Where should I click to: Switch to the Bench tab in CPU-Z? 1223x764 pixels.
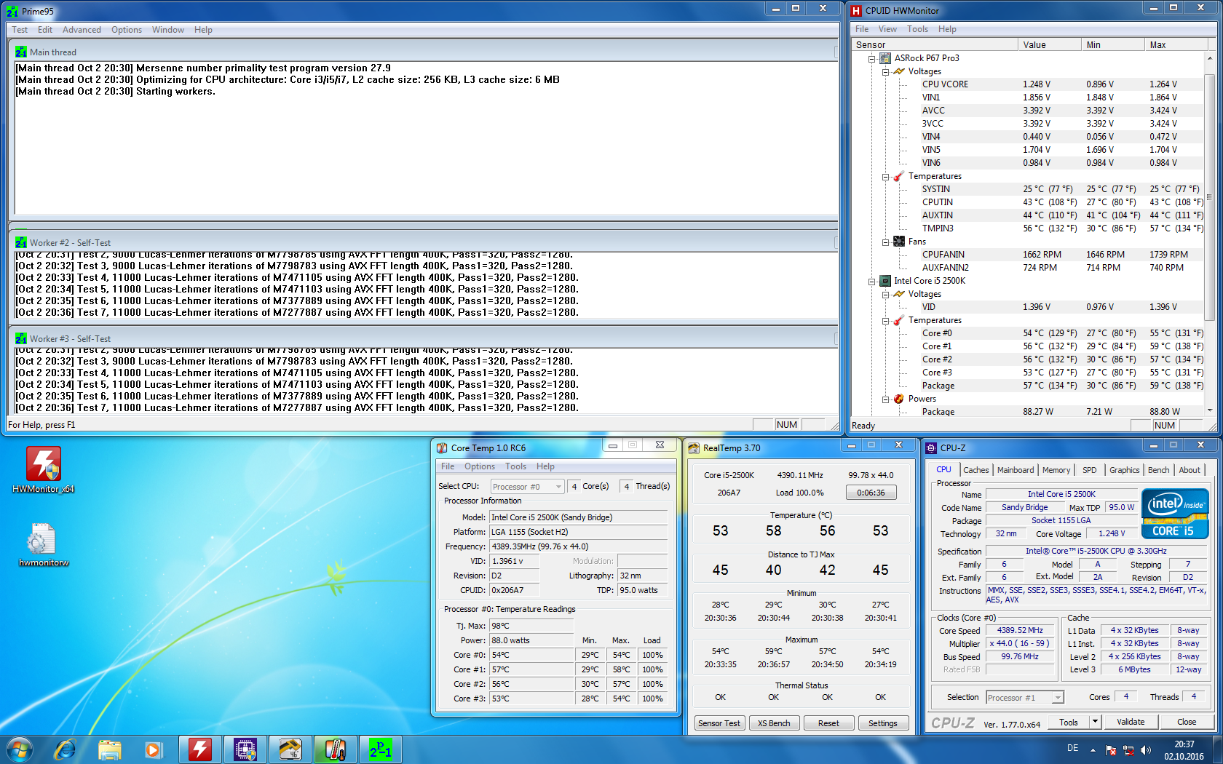[x=1158, y=470]
